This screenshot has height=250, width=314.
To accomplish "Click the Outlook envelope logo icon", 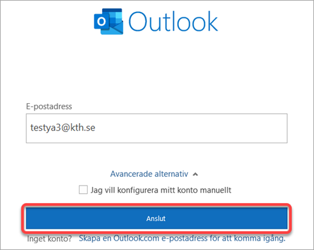I will coord(108,21).
